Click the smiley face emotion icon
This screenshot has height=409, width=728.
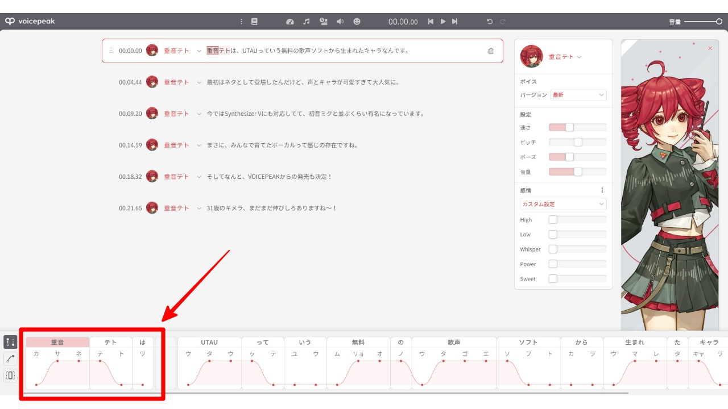[x=357, y=22]
